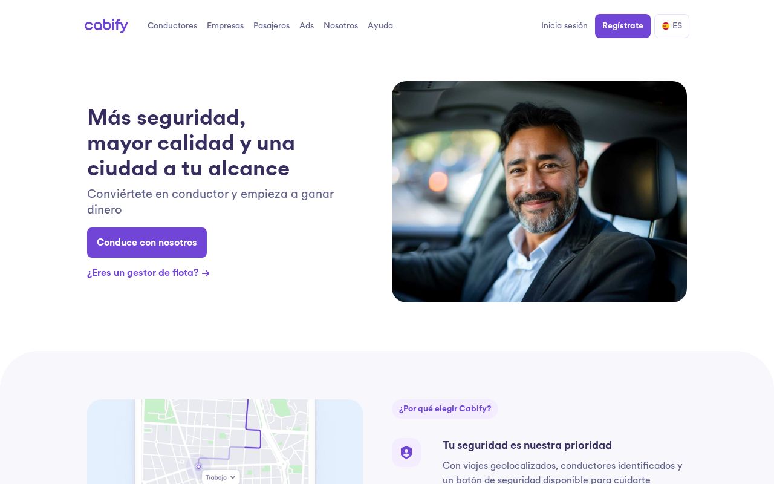Open the Ayuda link
The height and width of the screenshot is (484, 774).
pyautogui.click(x=380, y=26)
